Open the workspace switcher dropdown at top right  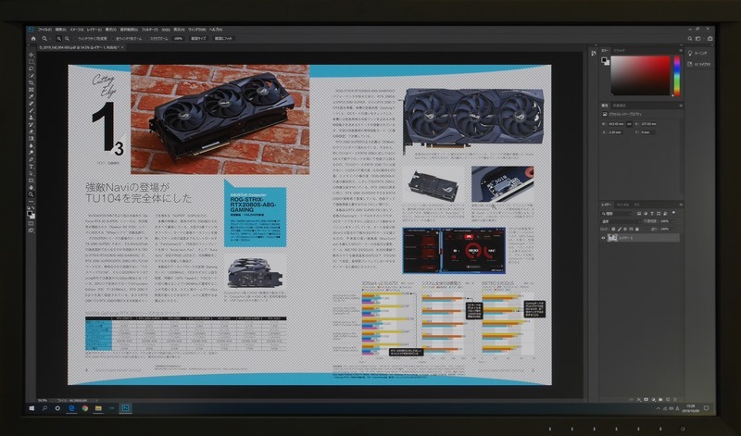698,38
